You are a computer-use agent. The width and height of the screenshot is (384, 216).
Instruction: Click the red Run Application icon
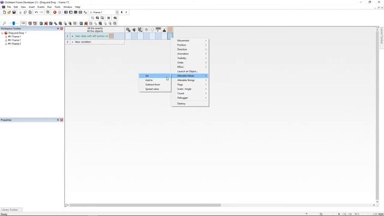click(x=55, y=12)
